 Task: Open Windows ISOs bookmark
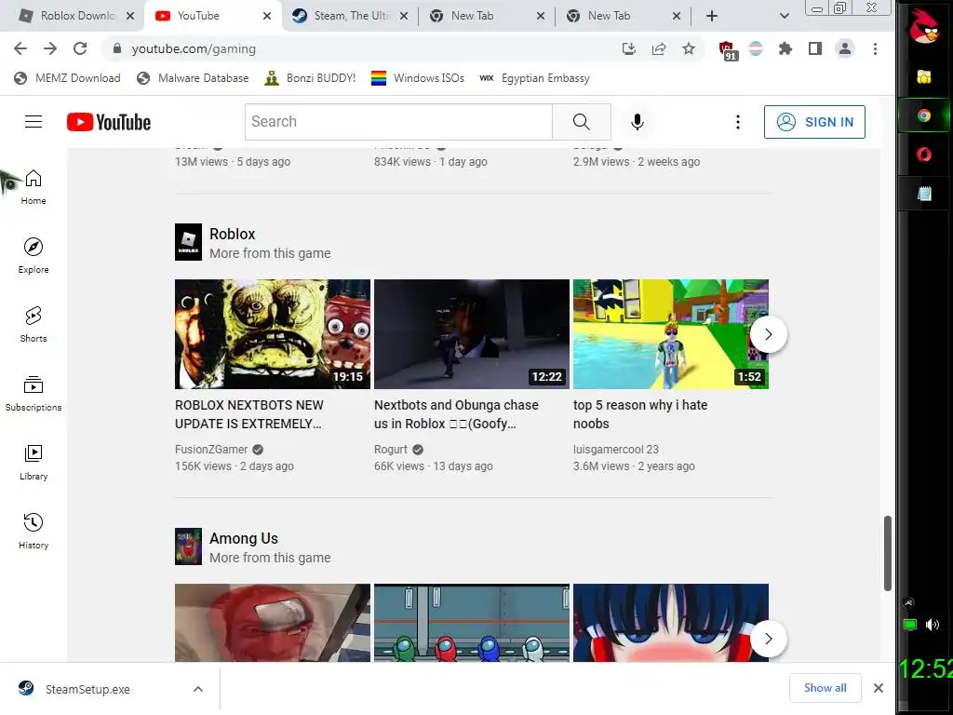(x=418, y=78)
